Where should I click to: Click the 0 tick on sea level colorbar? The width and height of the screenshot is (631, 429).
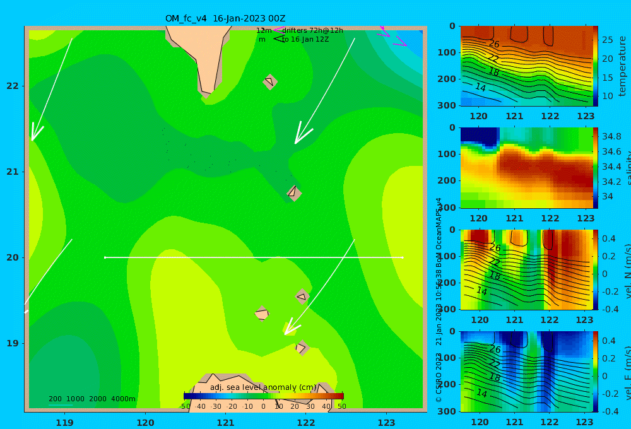coord(264,406)
